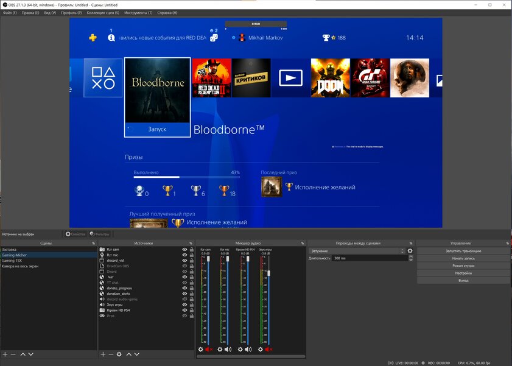Select the Gaming TBK scene
This screenshot has height=366, width=512.
(49, 261)
